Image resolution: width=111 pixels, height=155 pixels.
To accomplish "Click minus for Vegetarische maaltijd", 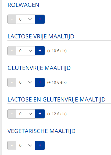I will pyautogui.click(x=12, y=145).
